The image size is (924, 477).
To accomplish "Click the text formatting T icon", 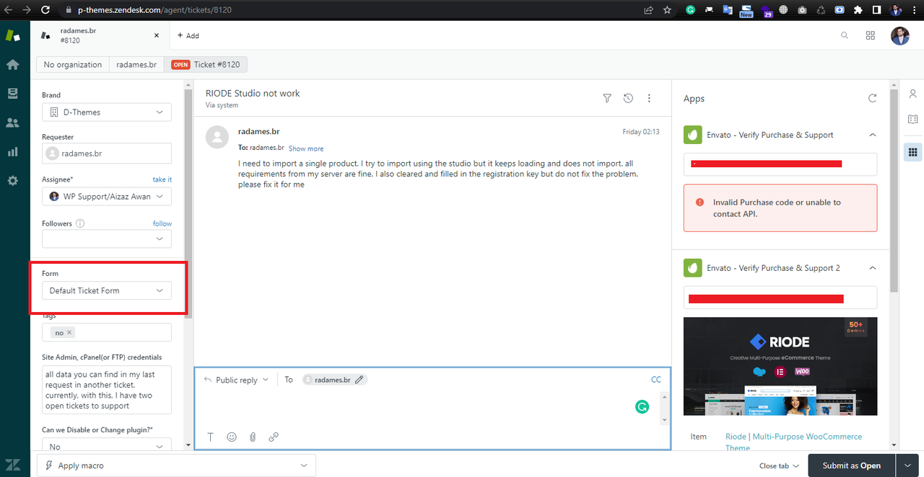I will tap(211, 437).
